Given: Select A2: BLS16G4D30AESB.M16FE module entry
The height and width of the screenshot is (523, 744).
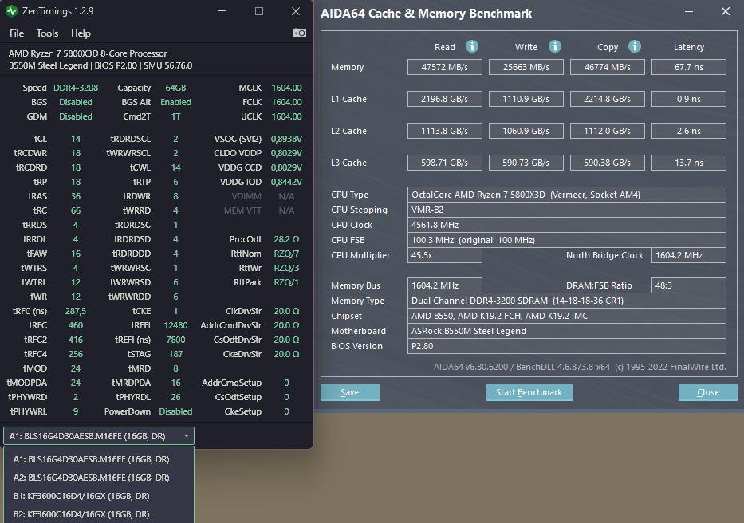Looking at the screenshot, I should point(99,478).
